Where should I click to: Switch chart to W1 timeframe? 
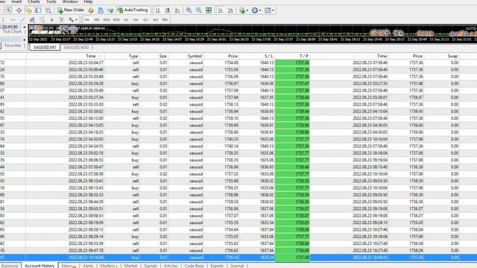coord(156,20)
